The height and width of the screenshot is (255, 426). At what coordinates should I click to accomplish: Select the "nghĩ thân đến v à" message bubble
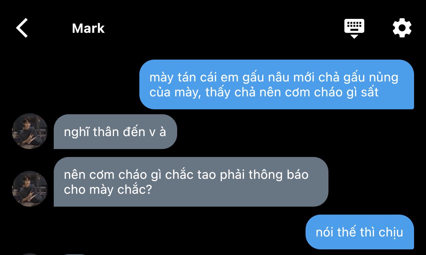pos(115,132)
